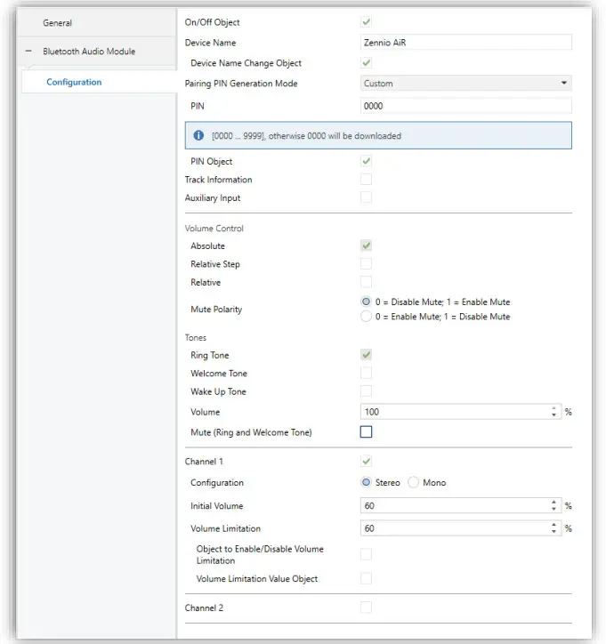Decrease Initial Volume using the down arrow
Image resolution: width=606 pixels, height=644 pixels.
pyautogui.click(x=553, y=510)
